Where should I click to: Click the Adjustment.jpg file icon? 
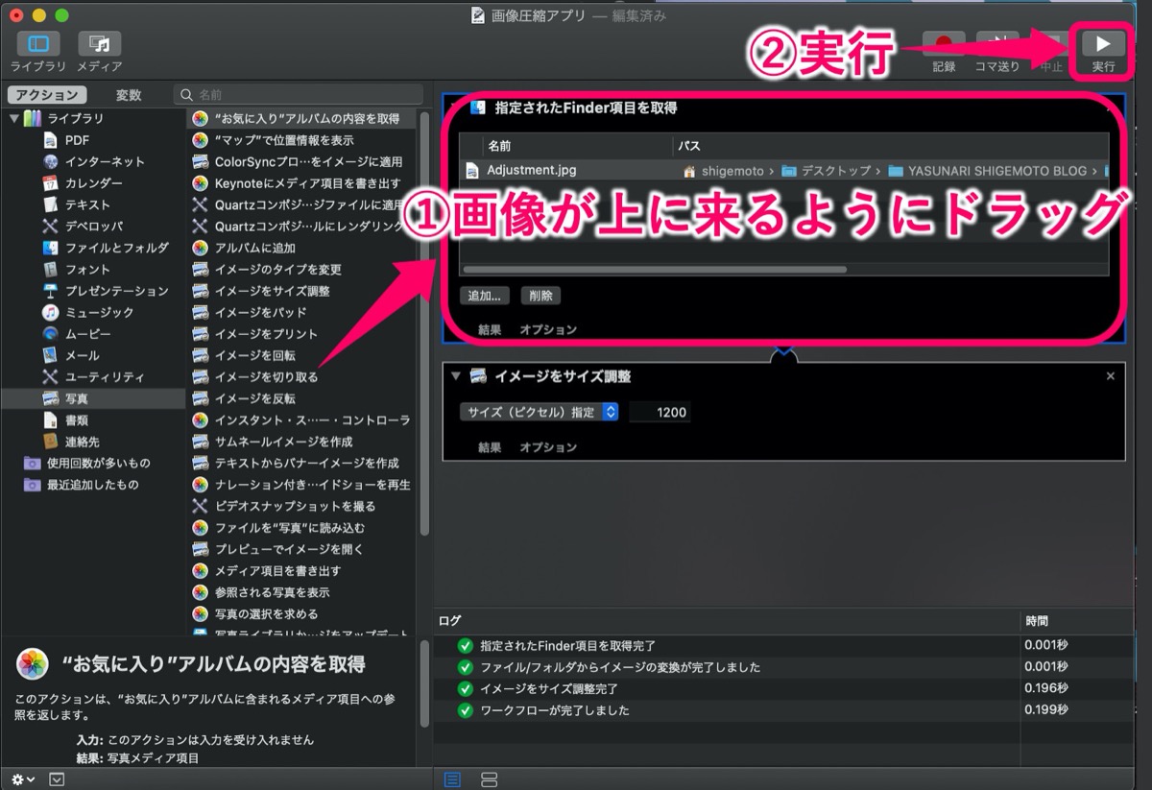click(472, 171)
